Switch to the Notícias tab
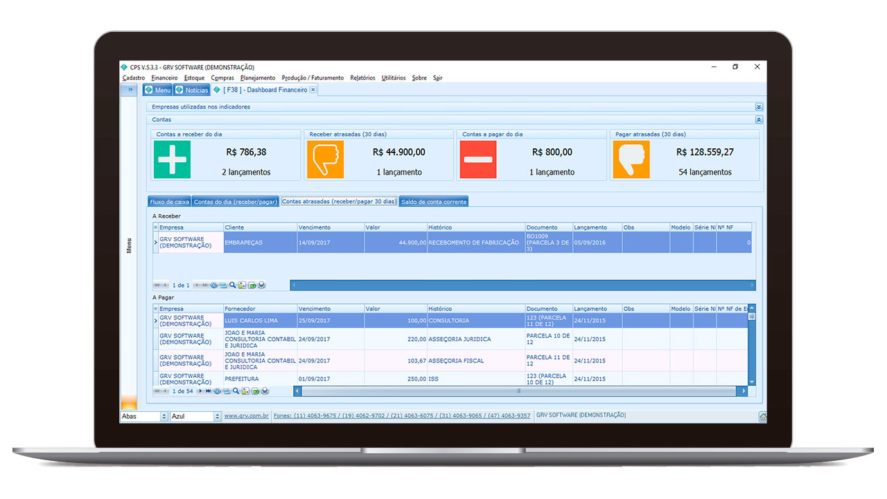Screen dimensions: 887x499 click(191, 90)
